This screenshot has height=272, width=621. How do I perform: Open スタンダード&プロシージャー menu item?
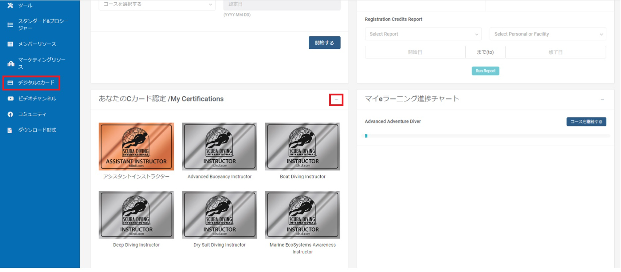tap(43, 25)
